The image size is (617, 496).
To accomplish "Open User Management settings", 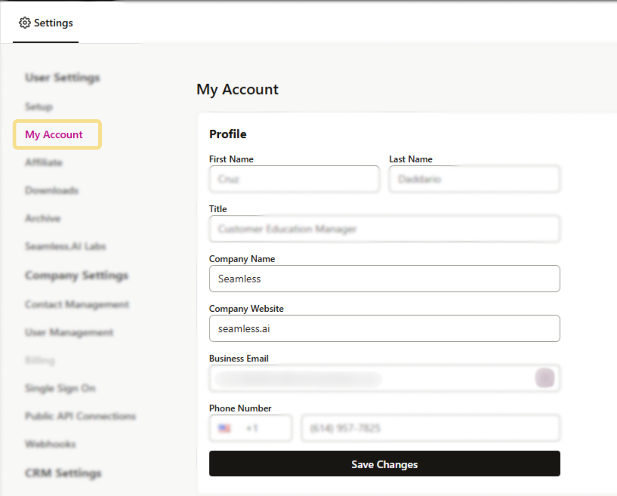I will click(x=69, y=333).
